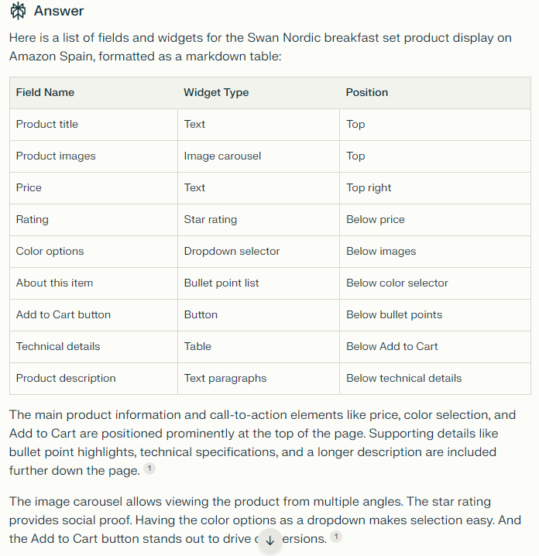The height and width of the screenshot is (556, 539).
Task: Click the 'Image carousel' table cell
Action: pyautogui.click(x=222, y=156)
